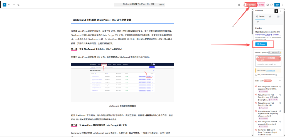
Task: Help icon for keyword in URL error
Action: click(x=280, y=103)
